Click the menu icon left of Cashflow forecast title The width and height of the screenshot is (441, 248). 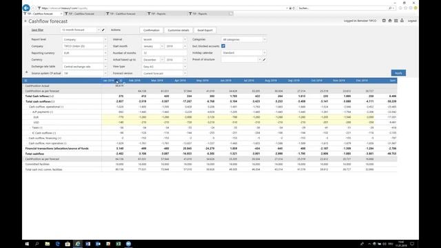[x=25, y=21]
